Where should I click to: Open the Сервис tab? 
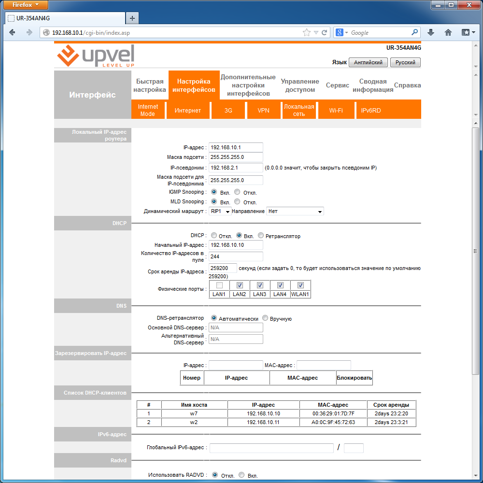pos(338,85)
